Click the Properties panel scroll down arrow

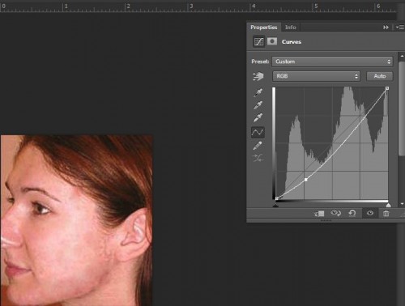(x=402, y=204)
